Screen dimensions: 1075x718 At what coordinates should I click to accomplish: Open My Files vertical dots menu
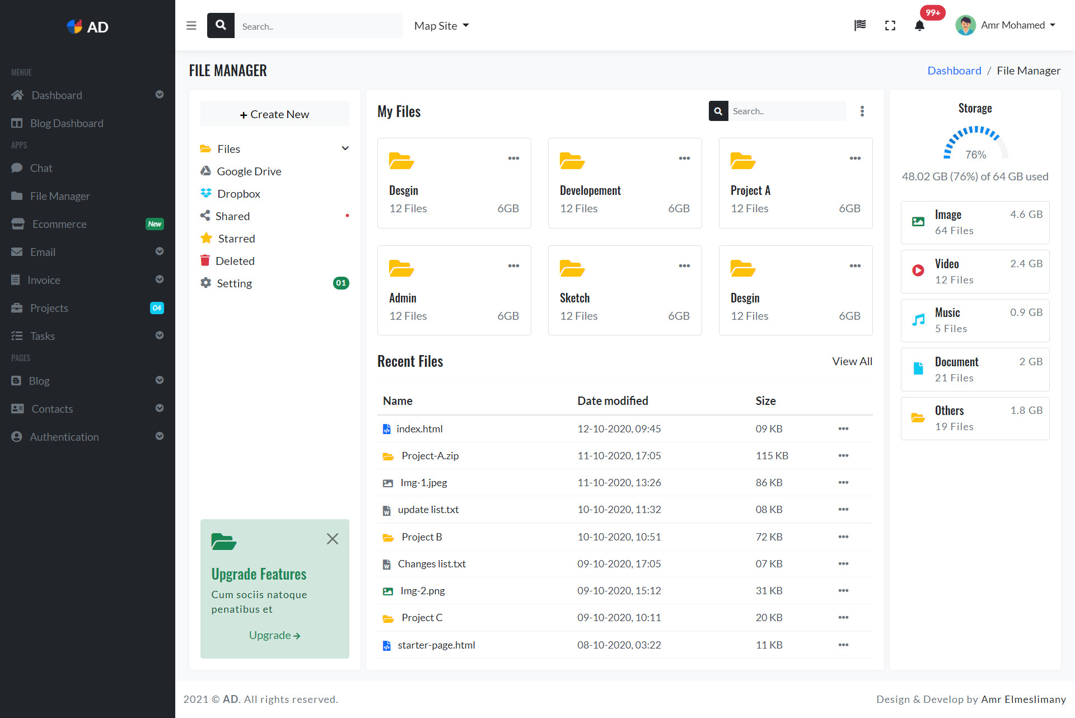tap(862, 111)
